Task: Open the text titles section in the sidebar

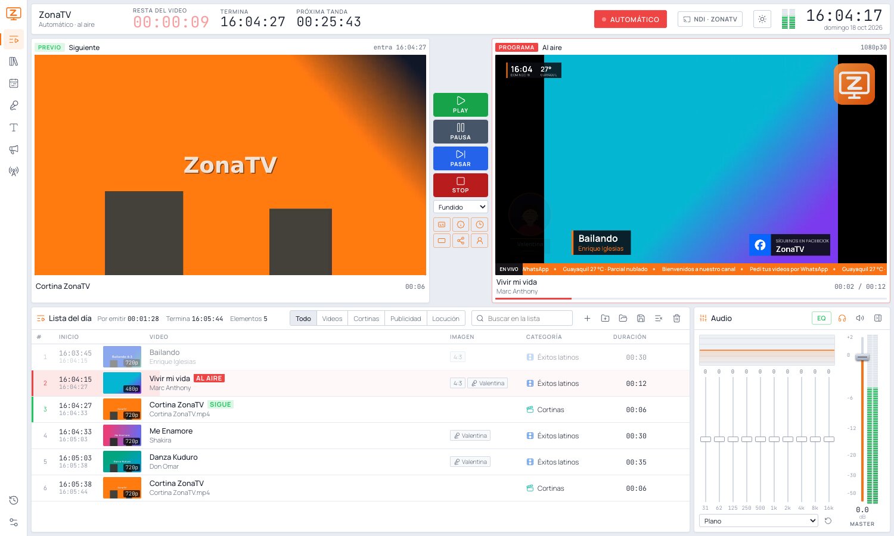Action: pyautogui.click(x=14, y=127)
